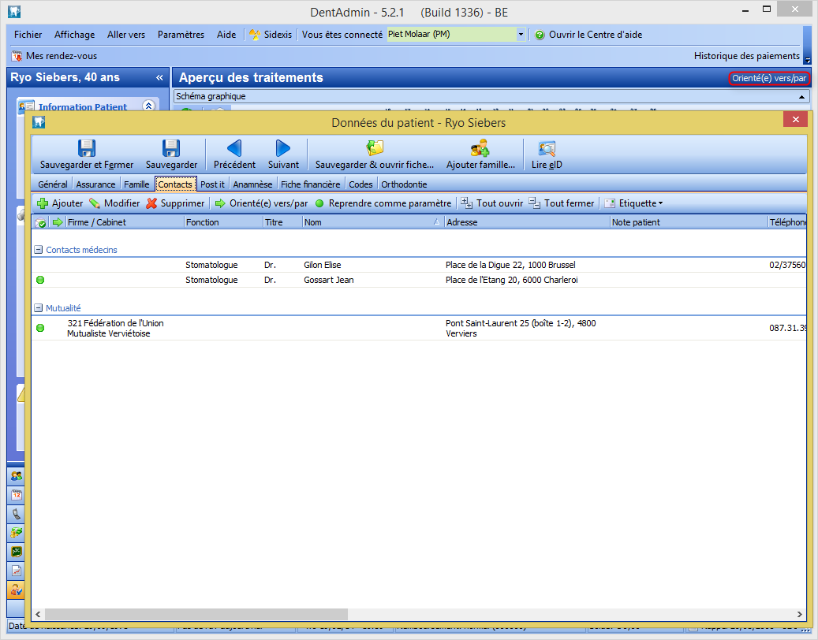Screen dimensions: 818x640
Task: Switch to the Anamnèse tab
Action: point(252,184)
